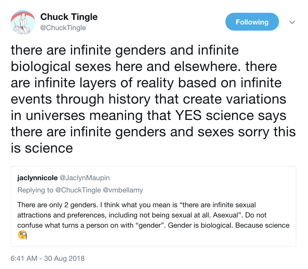Open the @vmbellamy mention

(x=123, y=190)
